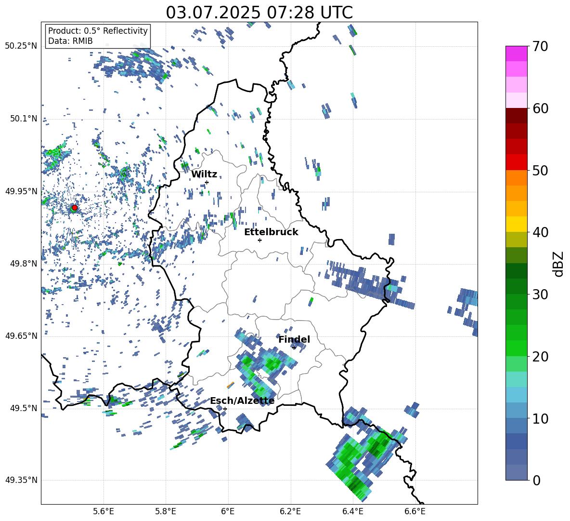Click the colorbar tick label 70
The image size is (570, 521).
click(540, 46)
